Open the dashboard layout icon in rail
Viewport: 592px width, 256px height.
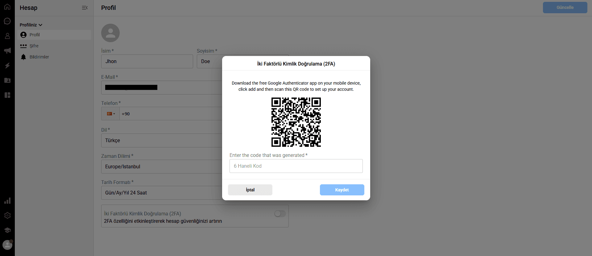pos(7,95)
